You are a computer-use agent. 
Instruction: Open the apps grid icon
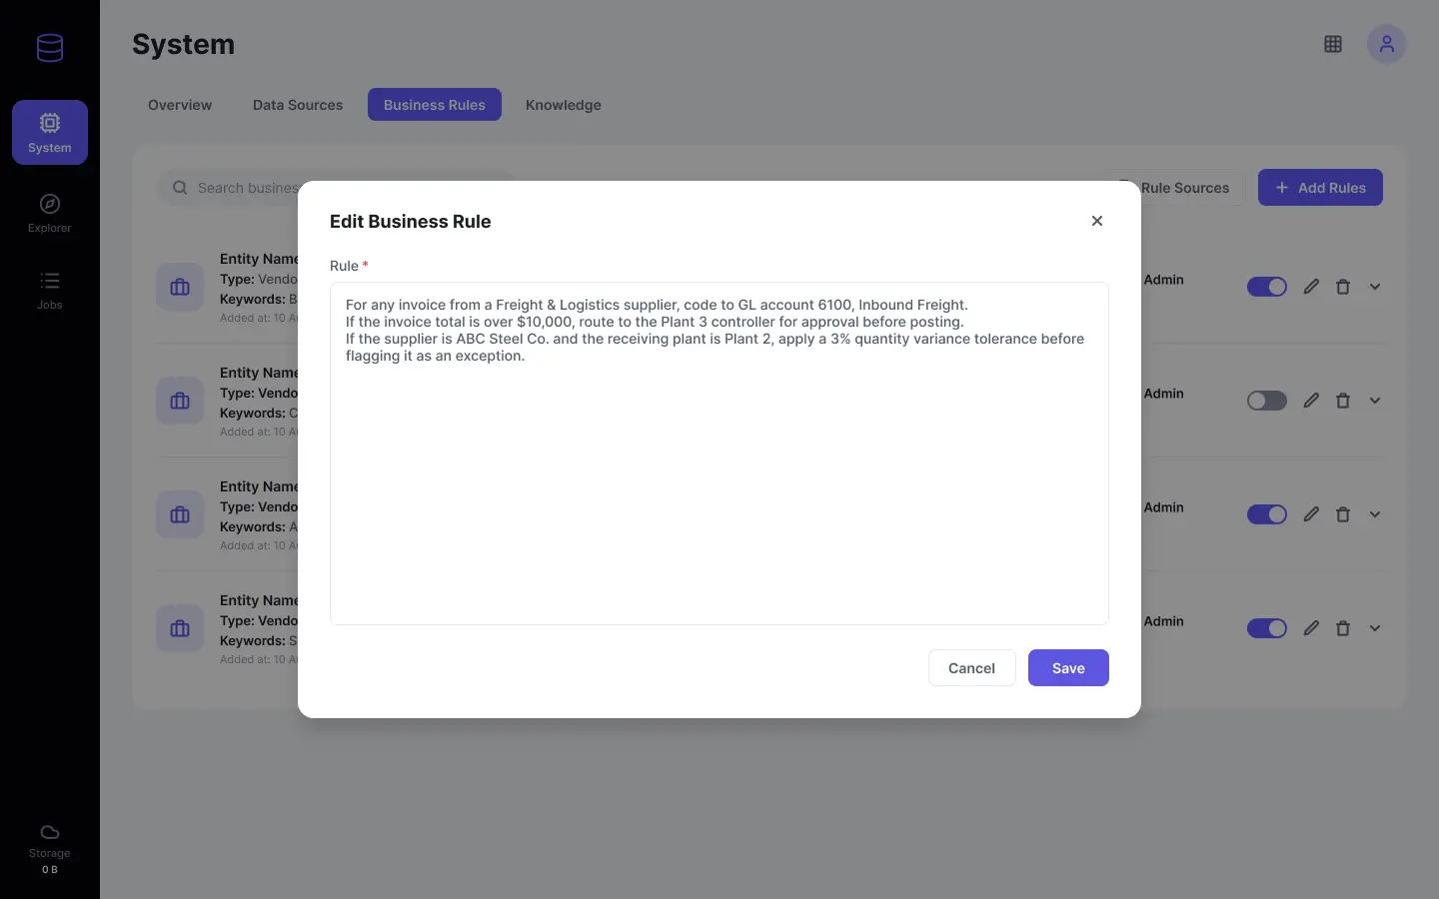[1333, 44]
